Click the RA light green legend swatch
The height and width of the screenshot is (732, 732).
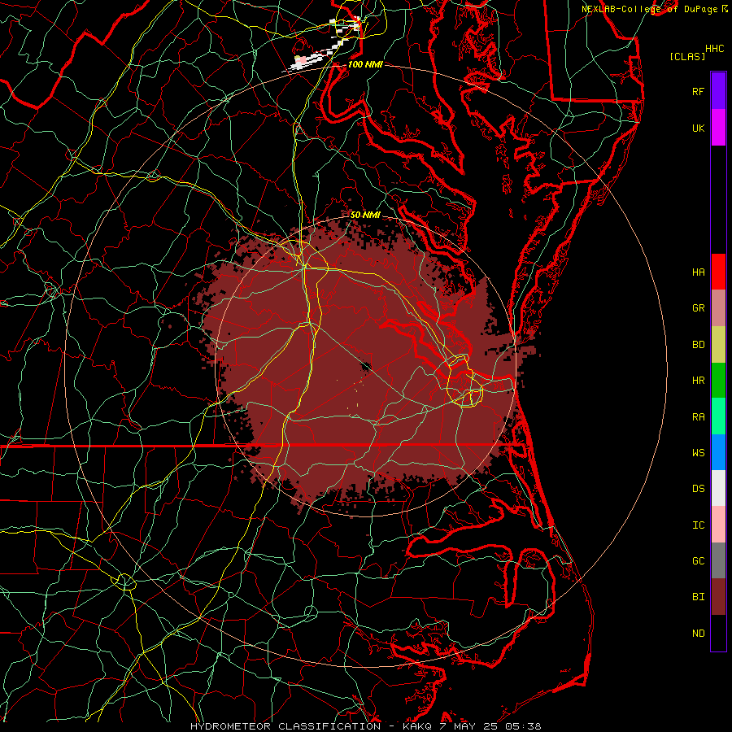point(718,416)
